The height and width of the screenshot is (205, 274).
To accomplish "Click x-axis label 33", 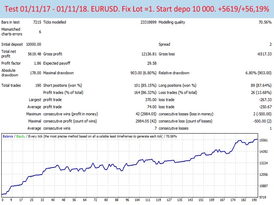I will [42, 200].
